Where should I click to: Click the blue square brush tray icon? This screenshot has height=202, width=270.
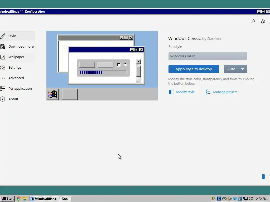240,199
